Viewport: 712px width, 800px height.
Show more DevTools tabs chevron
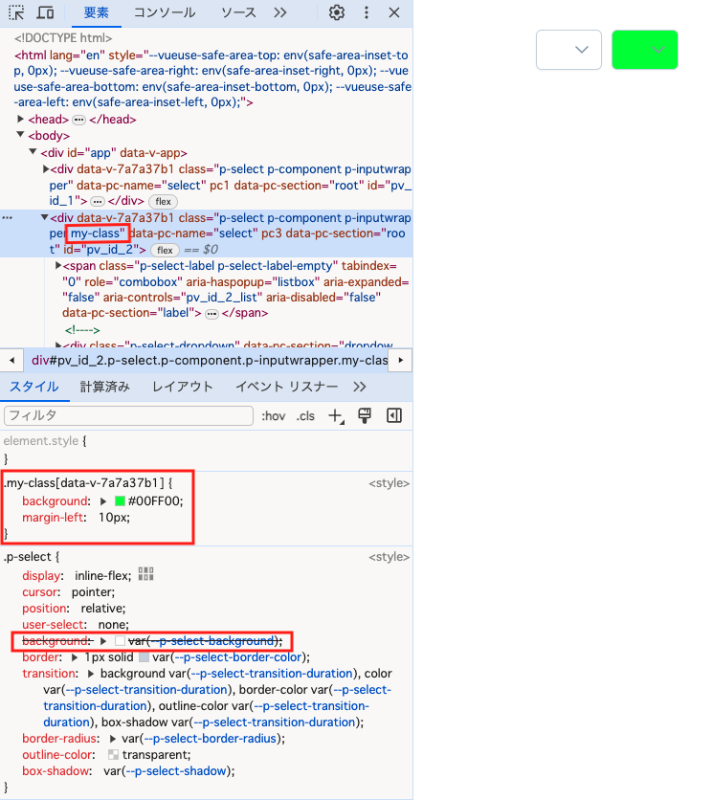[279, 12]
